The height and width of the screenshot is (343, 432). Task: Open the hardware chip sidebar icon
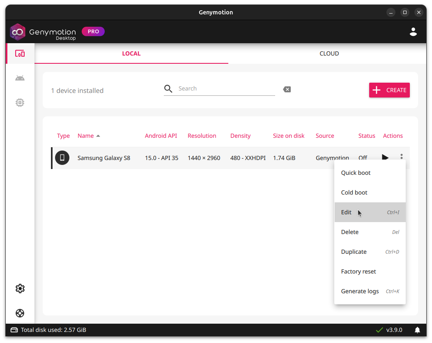[20, 102]
